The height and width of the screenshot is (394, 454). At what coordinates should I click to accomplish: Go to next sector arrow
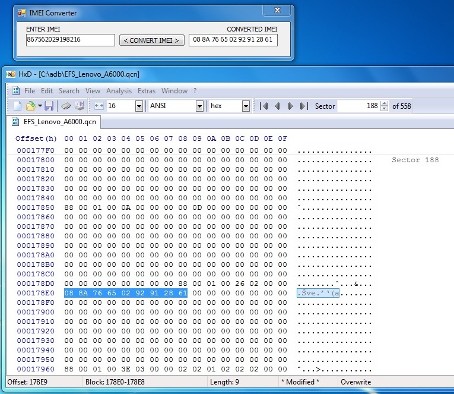click(290, 106)
